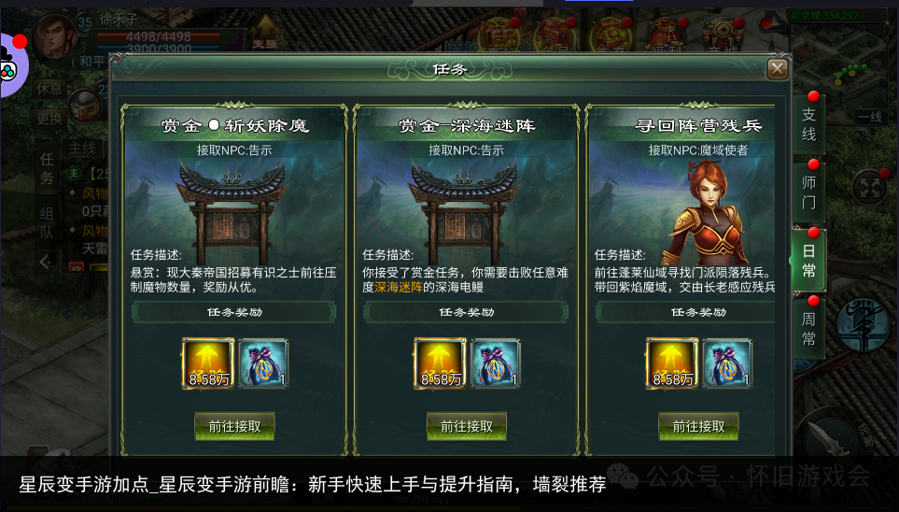
Task: Switch to the 支线 quest tab
Action: point(809,124)
